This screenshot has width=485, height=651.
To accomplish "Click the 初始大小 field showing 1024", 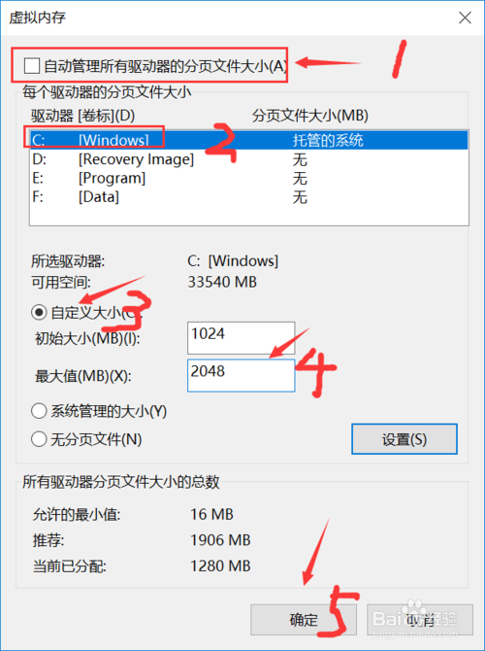I will coord(241,338).
